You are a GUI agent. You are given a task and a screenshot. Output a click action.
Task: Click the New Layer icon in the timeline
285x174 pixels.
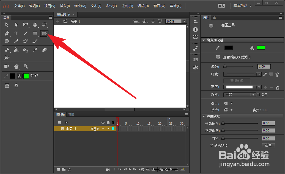58,169
